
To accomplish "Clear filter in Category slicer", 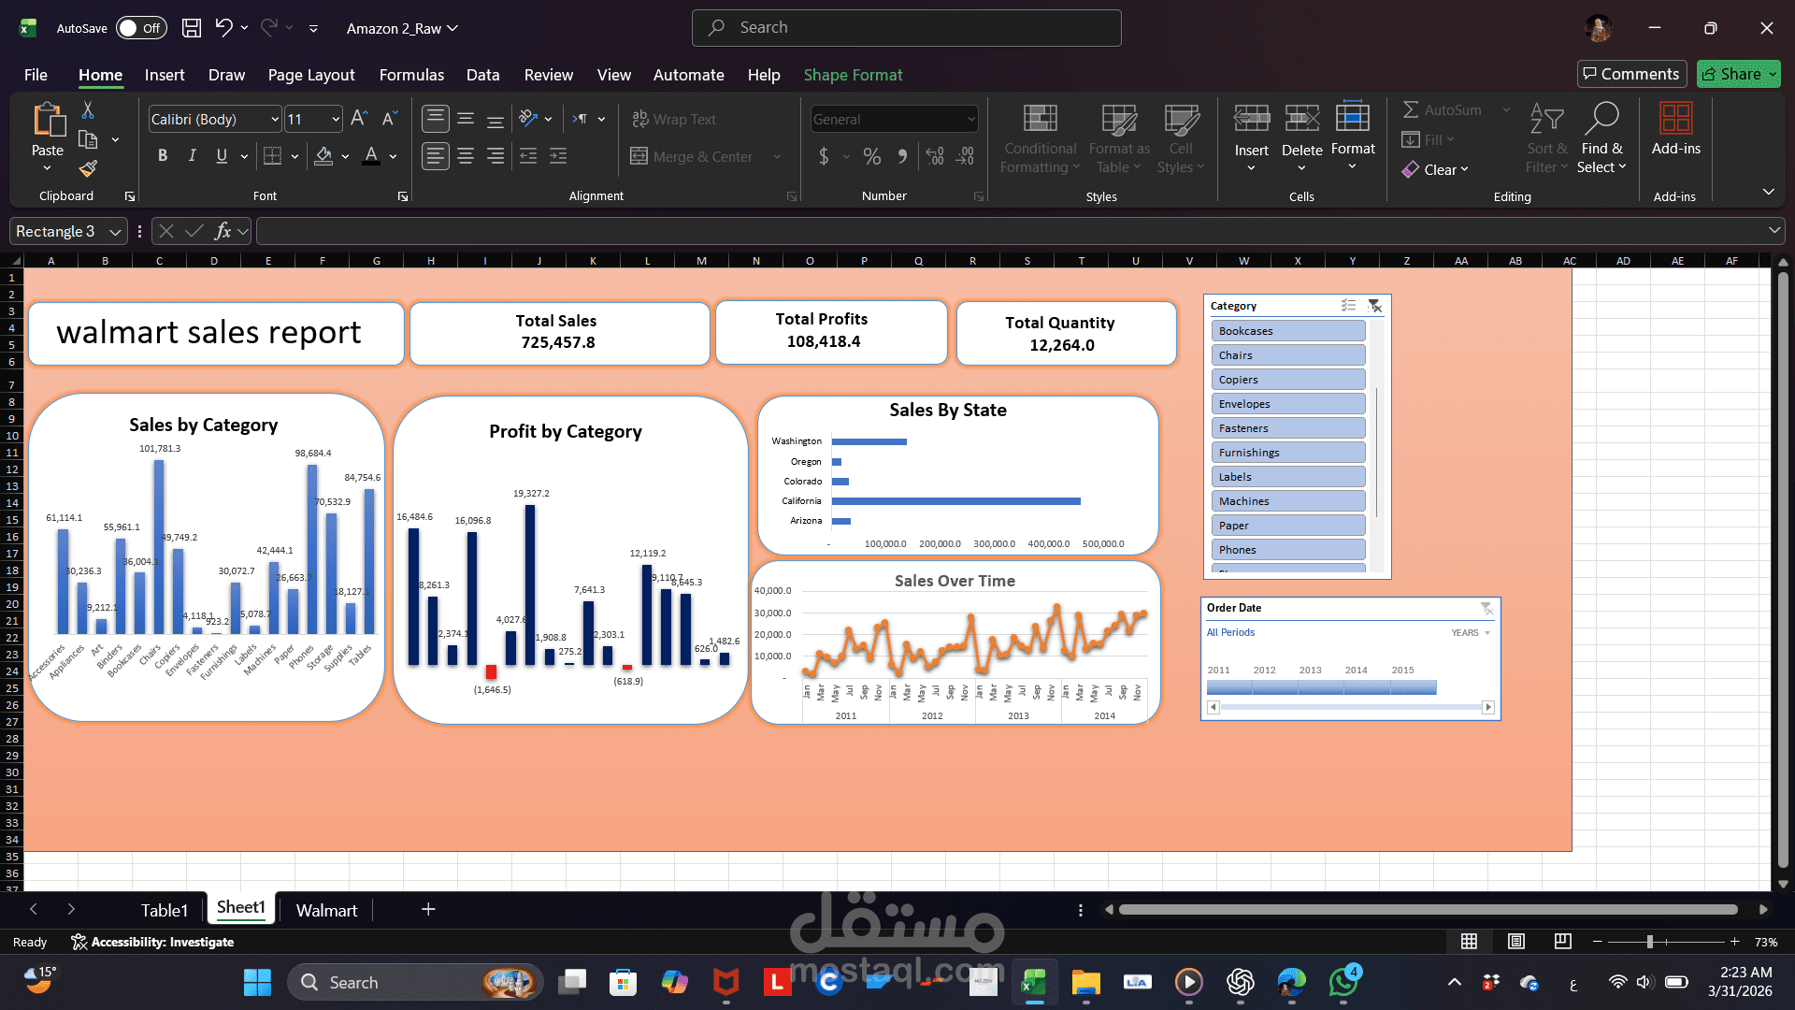I will pos(1374,306).
